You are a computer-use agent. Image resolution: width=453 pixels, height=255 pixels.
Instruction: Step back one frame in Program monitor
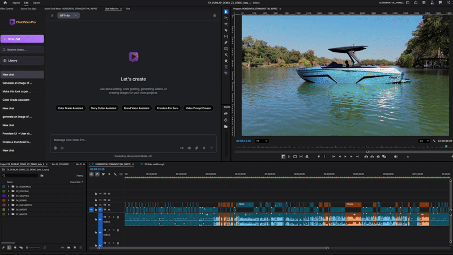point(340,157)
